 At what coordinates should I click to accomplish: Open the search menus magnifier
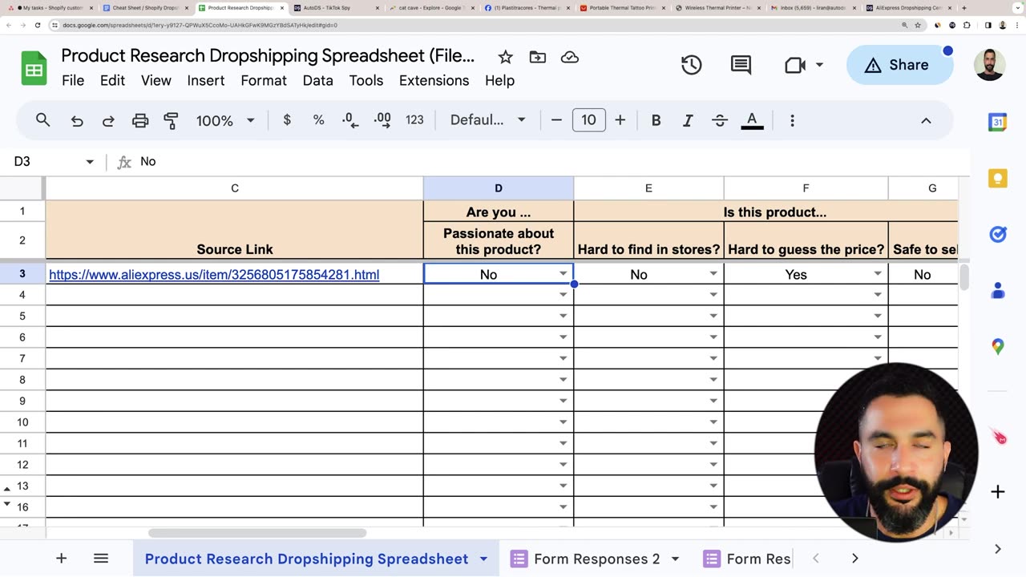(x=43, y=120)
